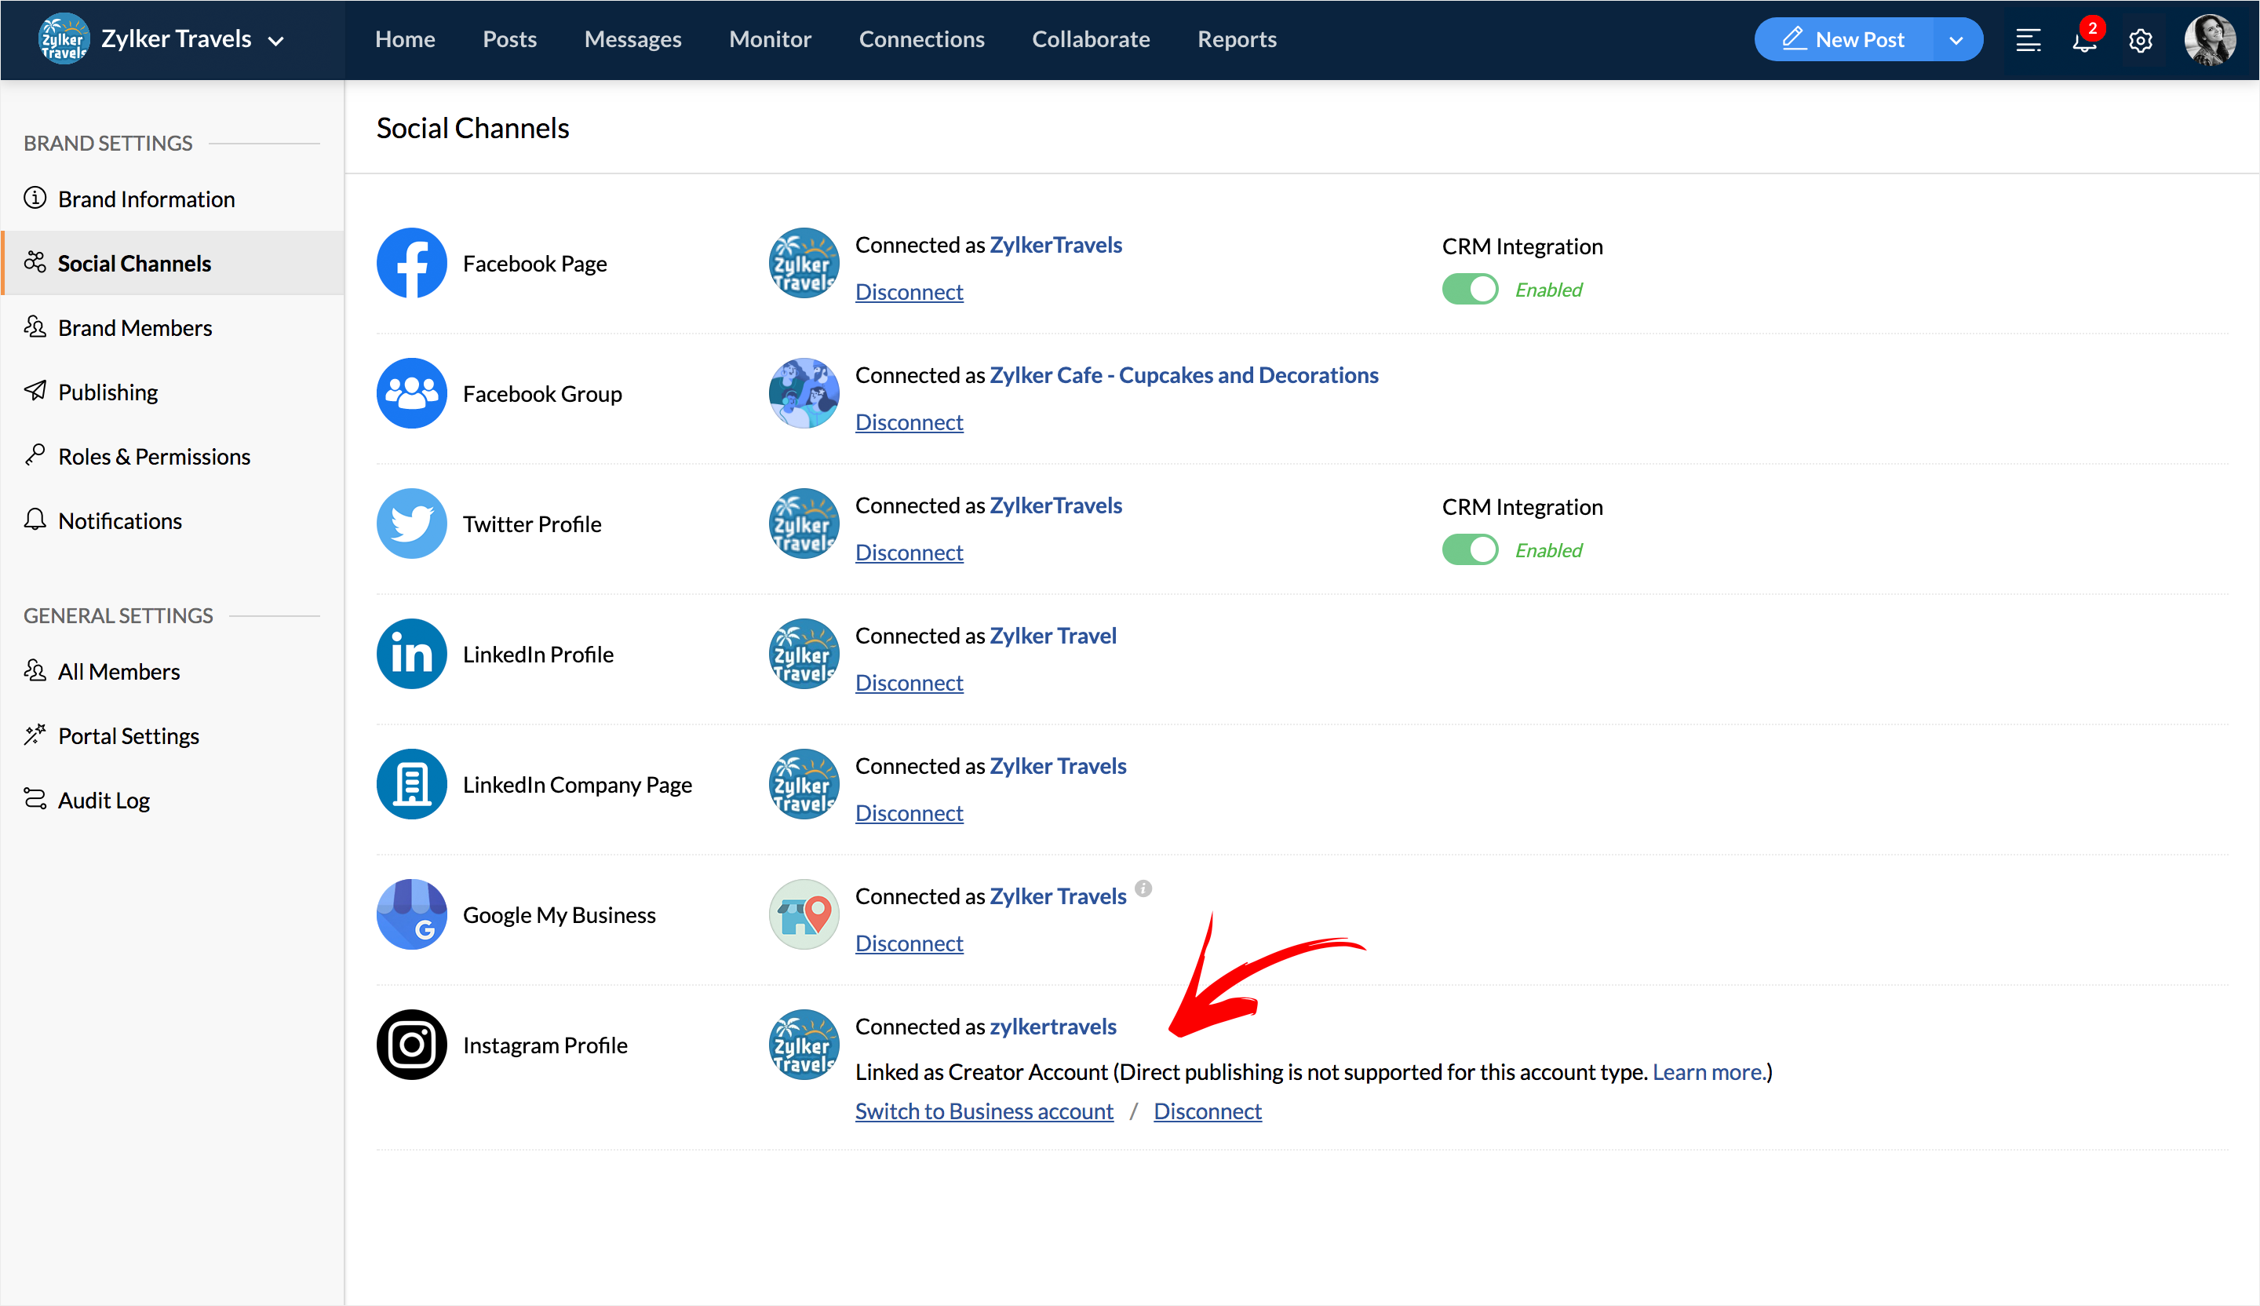
Task: Click the Facebook Group icon
Action: tap(412, 394)
